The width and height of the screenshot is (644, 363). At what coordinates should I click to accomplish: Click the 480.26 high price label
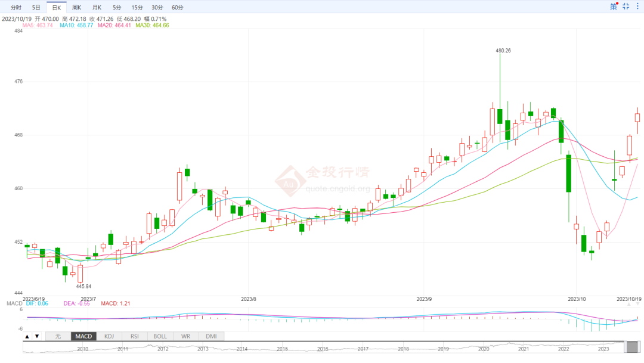pyautogui.click(x=503, y=51)
